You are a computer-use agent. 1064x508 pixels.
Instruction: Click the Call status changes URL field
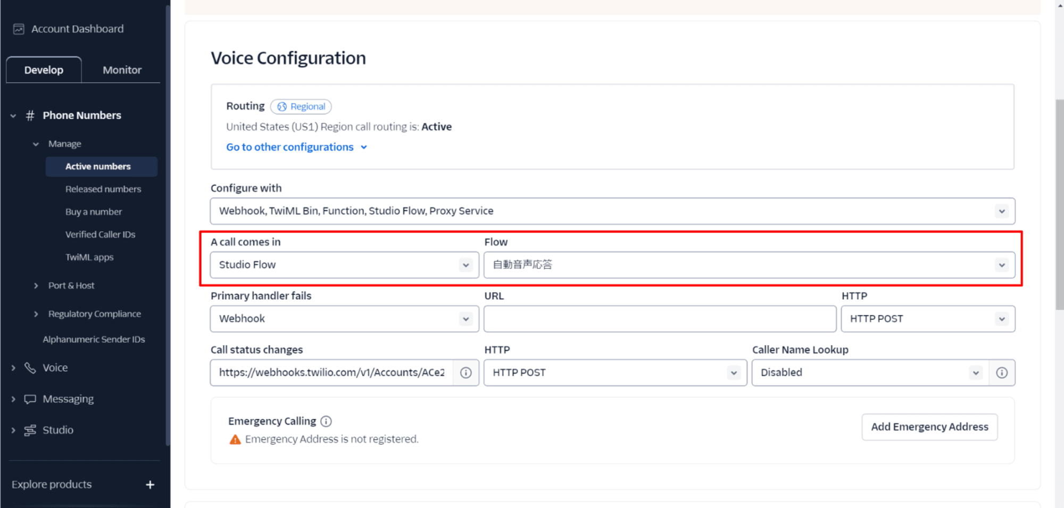pyautogui.click(x=331, y=373)
